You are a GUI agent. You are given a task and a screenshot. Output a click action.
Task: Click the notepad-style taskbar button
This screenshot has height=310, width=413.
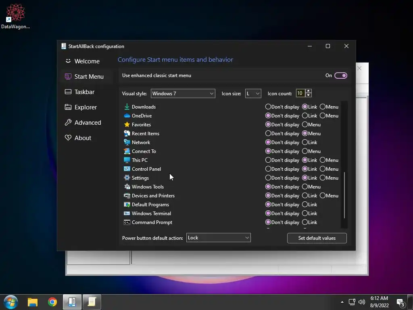[92, 302]
